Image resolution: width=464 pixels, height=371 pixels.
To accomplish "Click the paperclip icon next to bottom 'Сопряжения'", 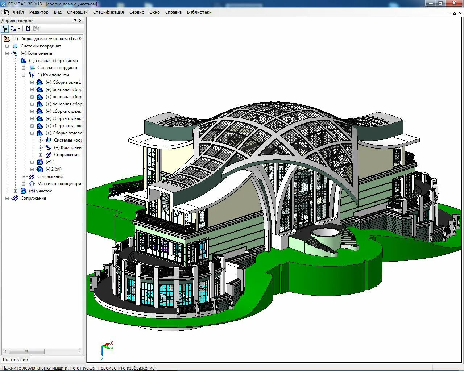I will (15, 198).
